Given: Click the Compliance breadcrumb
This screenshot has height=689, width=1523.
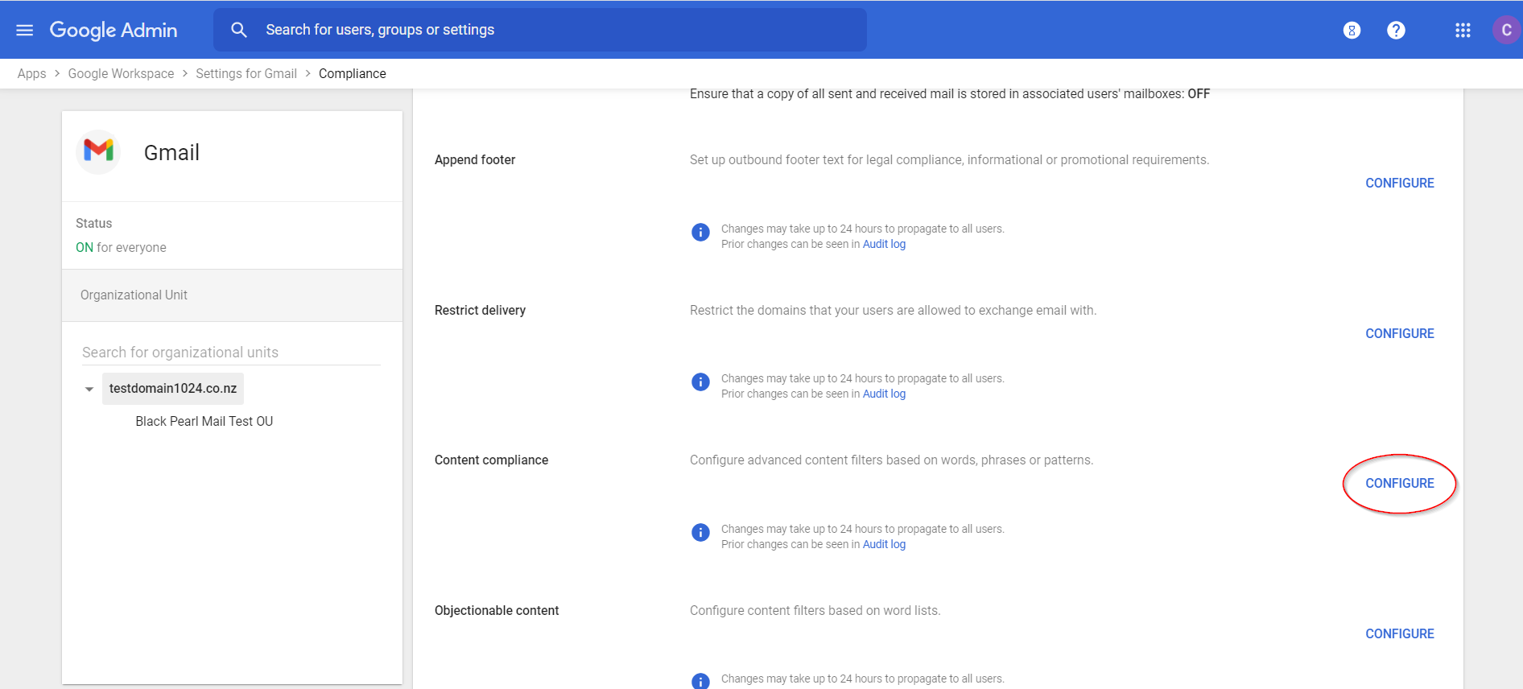Looking at the screenshot, I should [x=353, y=73].
